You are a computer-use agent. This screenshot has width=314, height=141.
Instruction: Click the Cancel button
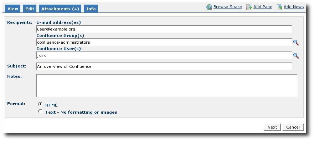(293, 127)
